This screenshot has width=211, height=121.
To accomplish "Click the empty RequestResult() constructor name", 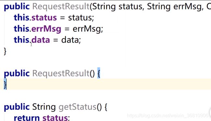I will (x=61, y=73).
